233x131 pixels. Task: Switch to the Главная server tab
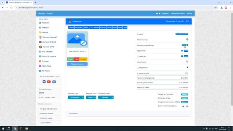pos(71,28)
